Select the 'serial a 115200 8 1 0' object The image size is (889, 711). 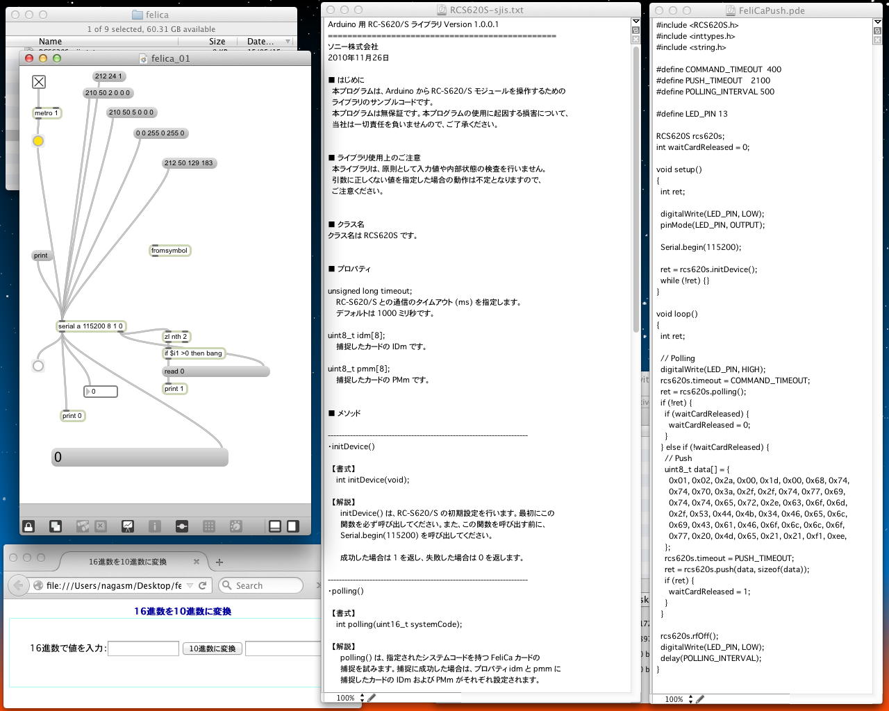[x=91, y=326]
